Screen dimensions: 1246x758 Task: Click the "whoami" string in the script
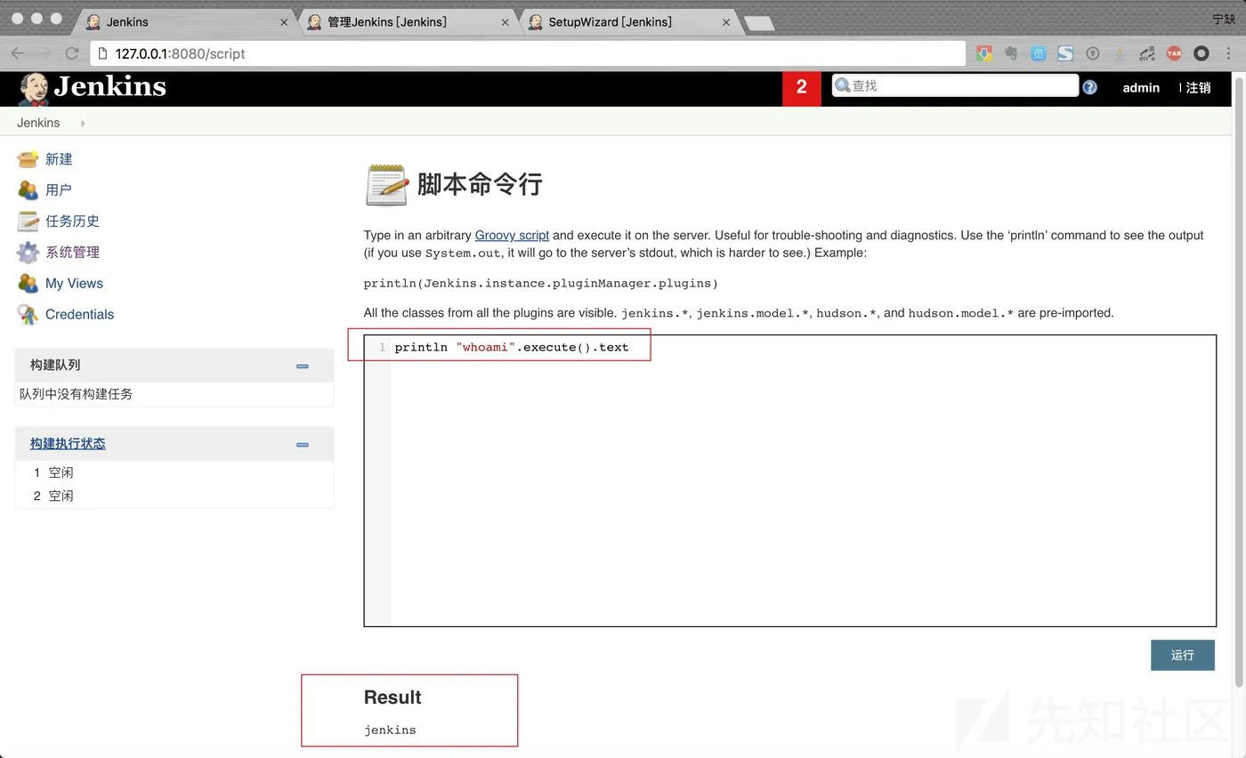pos(486,347)
